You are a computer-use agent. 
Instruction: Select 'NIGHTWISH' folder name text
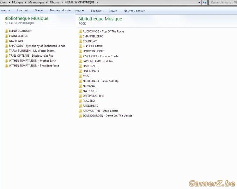17,41
